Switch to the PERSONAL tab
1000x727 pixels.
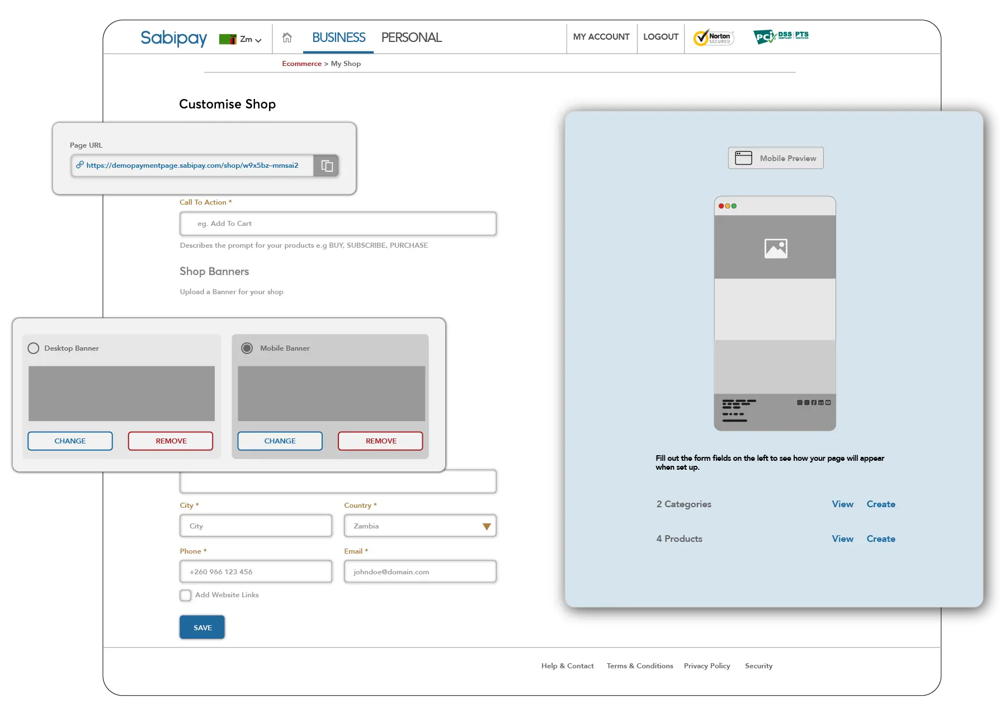pyautogui.click(x=411, y=37)
